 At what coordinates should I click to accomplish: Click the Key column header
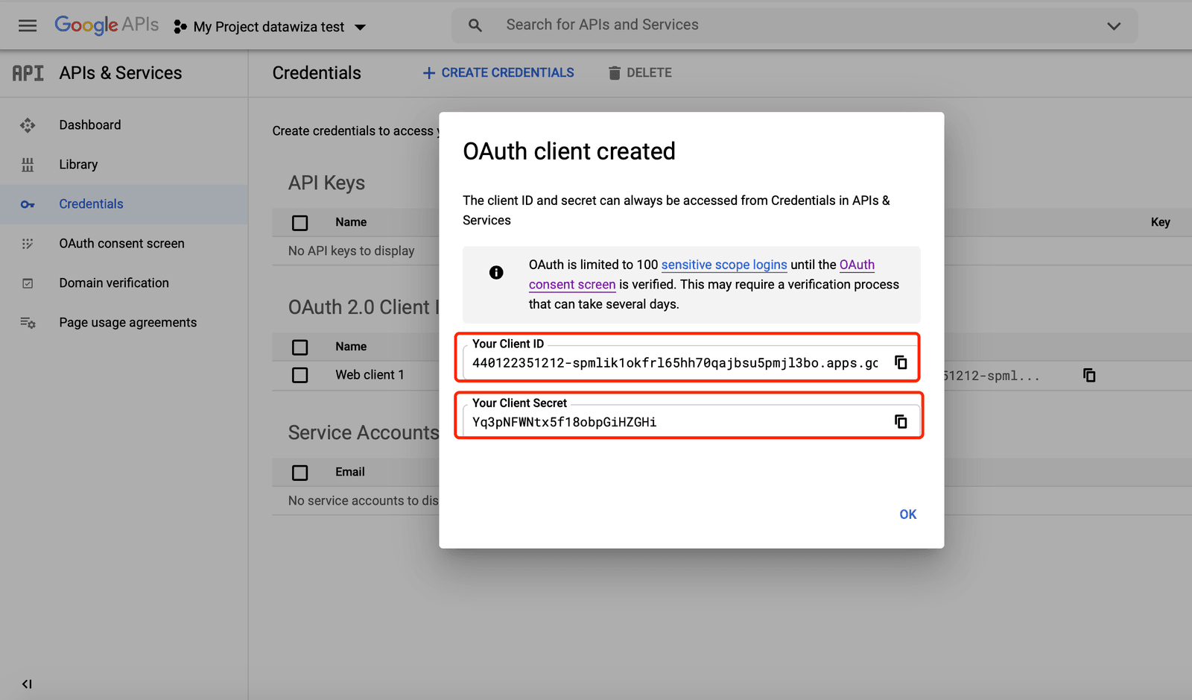1160,222
